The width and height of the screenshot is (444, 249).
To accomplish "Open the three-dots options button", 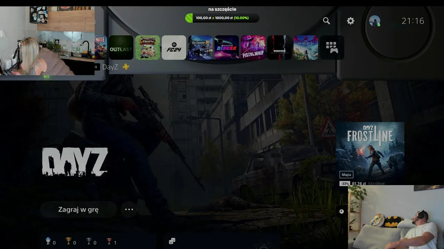I will pyautogui.click(x=129, y=210).
